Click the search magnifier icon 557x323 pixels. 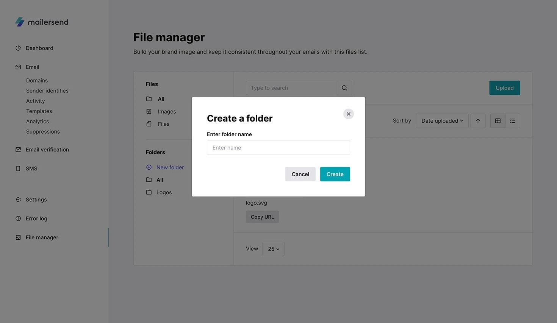click(x=344, y=88)
